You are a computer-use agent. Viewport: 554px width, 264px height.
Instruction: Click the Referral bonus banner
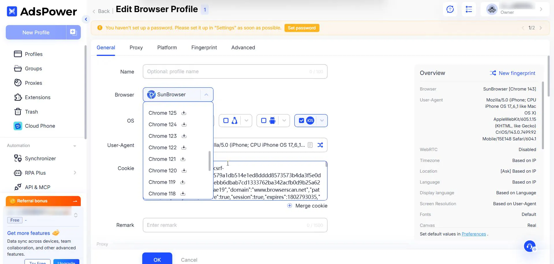tap(43, 201)
